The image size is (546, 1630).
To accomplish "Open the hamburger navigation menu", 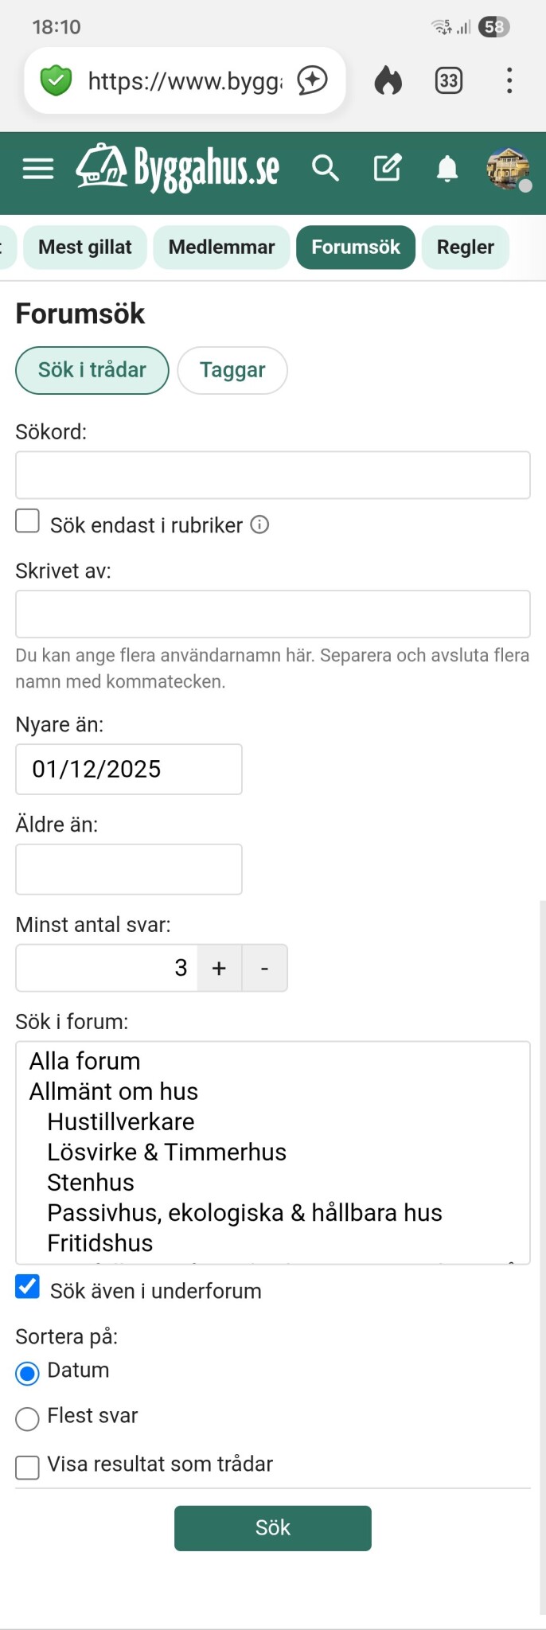I will 37,169.
